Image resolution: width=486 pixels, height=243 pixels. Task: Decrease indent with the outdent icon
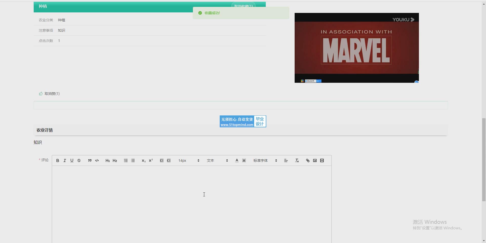[x=162, y=160]
